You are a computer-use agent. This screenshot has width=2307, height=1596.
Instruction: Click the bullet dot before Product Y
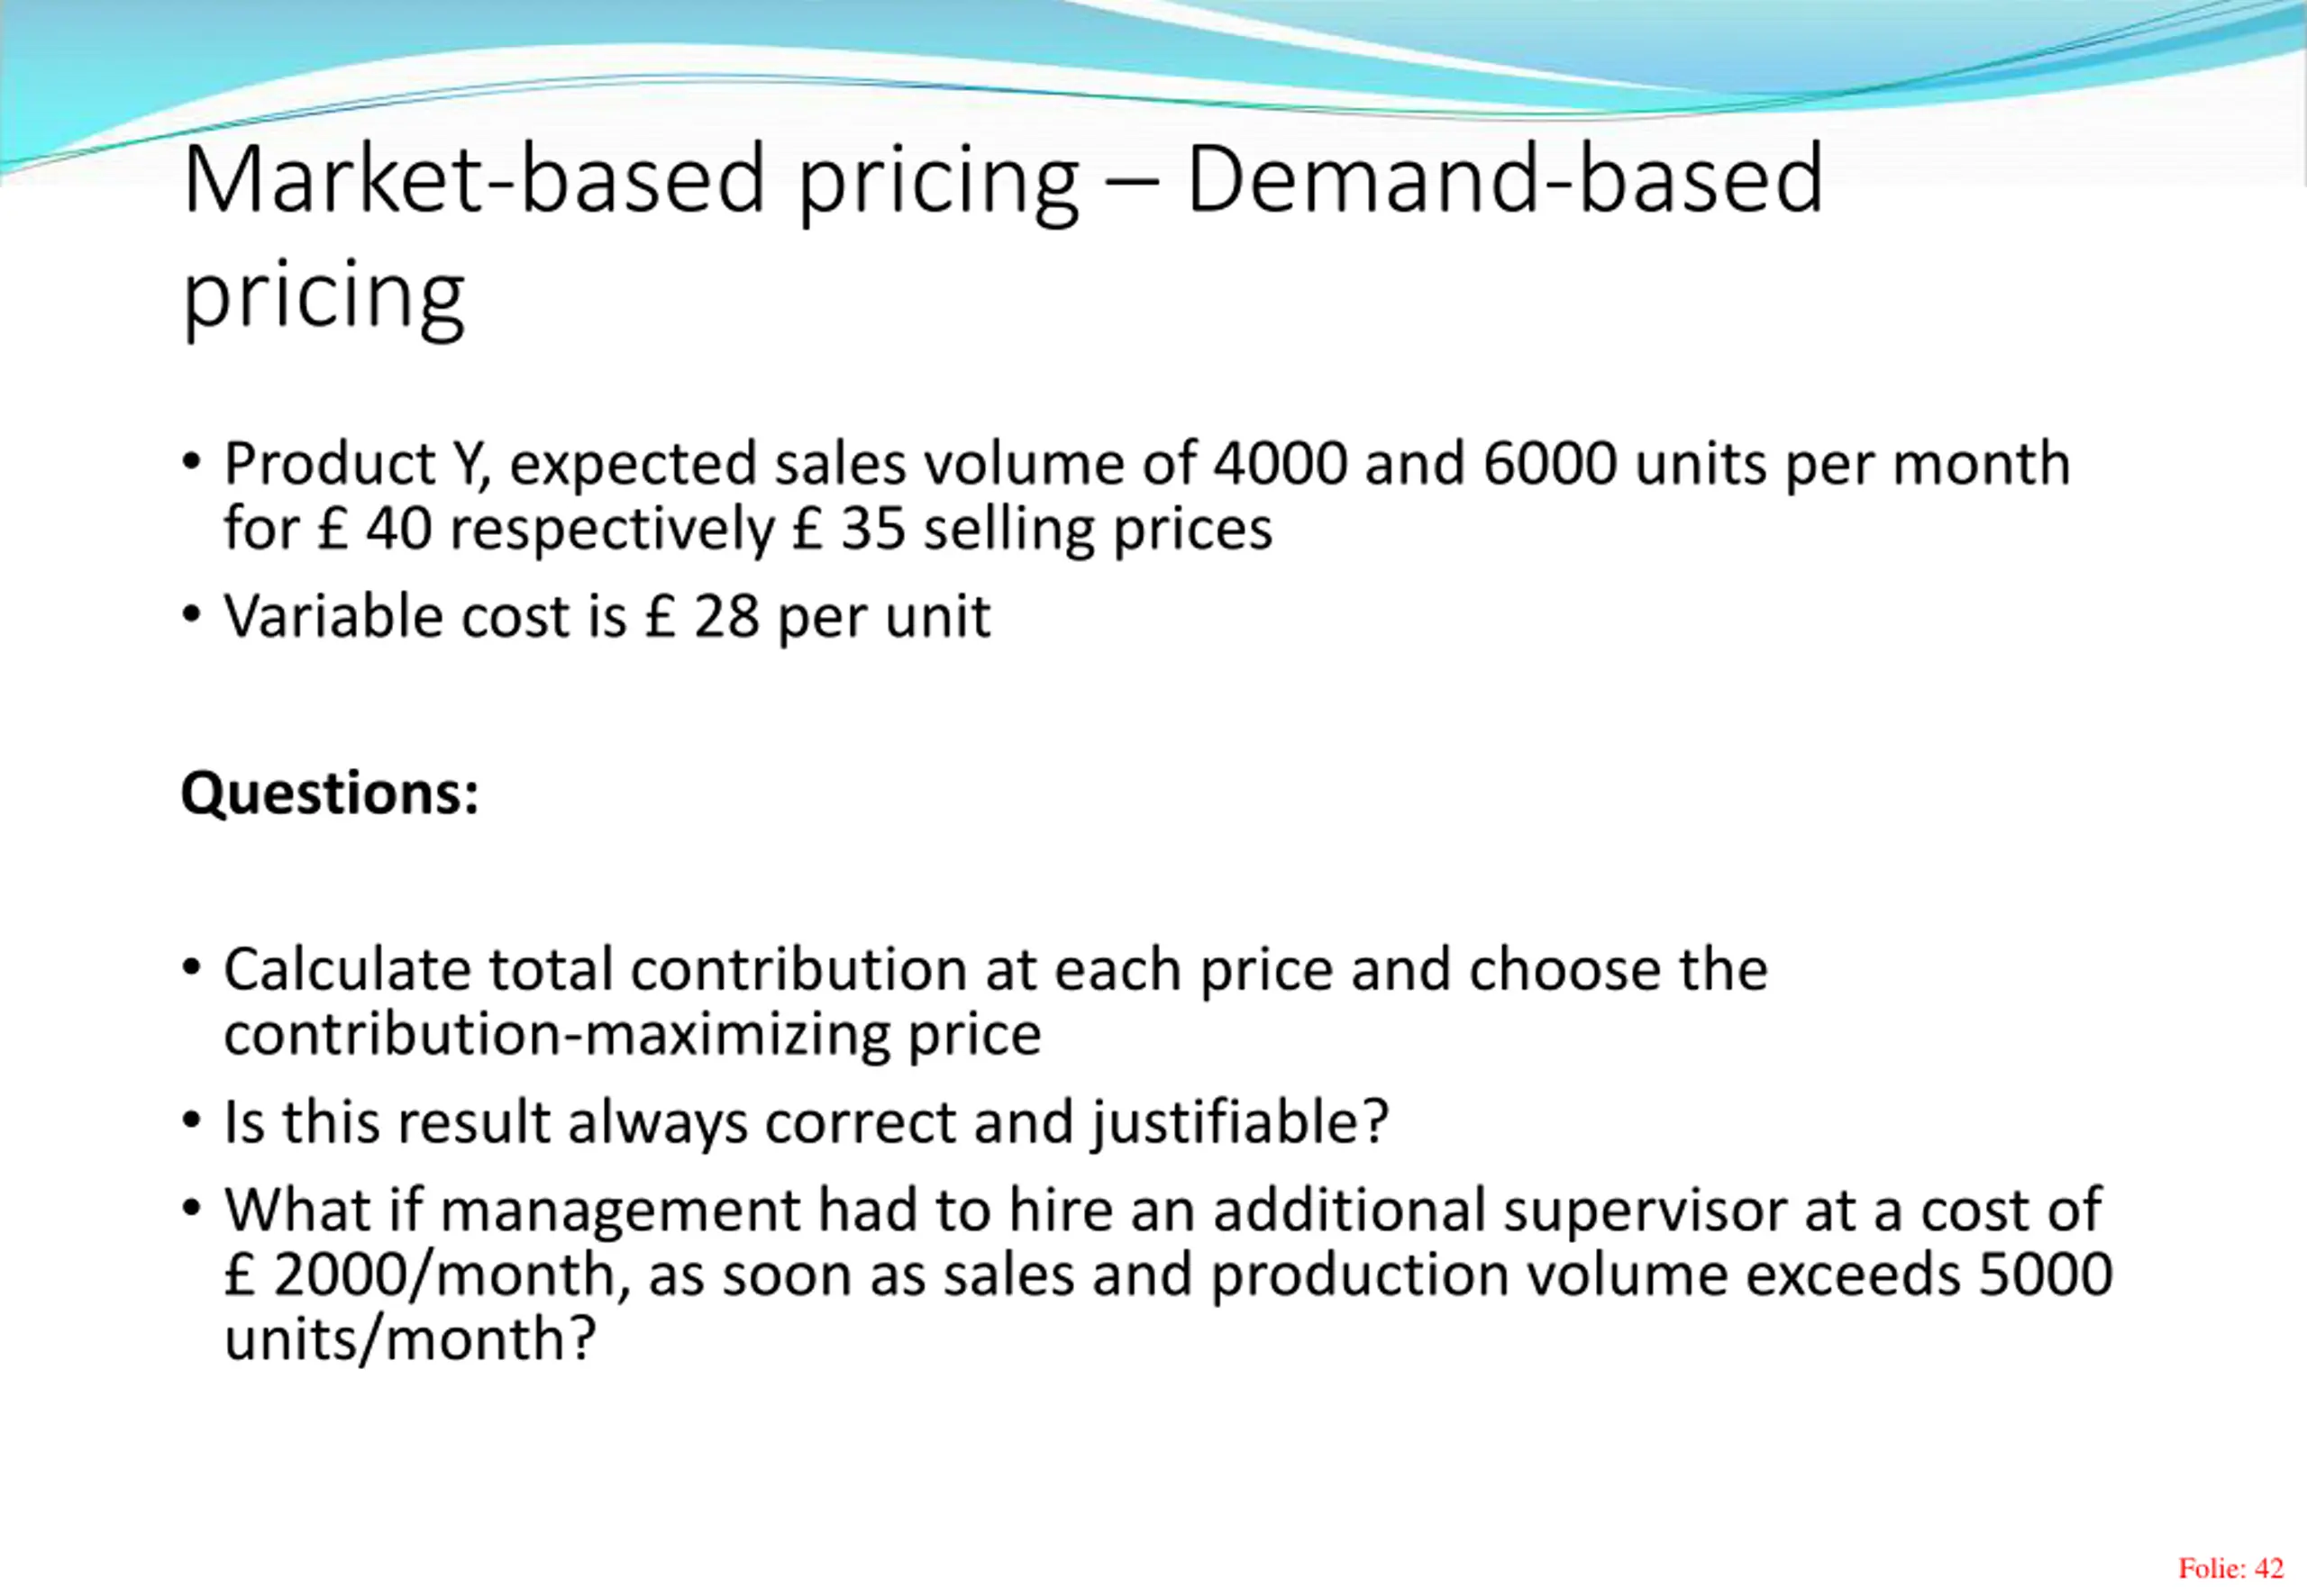coord(192,462)
